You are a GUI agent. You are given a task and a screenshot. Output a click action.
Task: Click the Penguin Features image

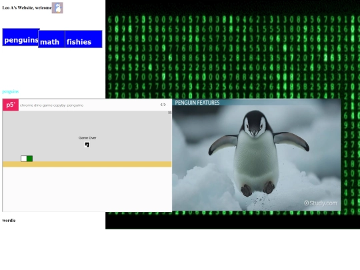pyautogui.click(x=257, y=155)
